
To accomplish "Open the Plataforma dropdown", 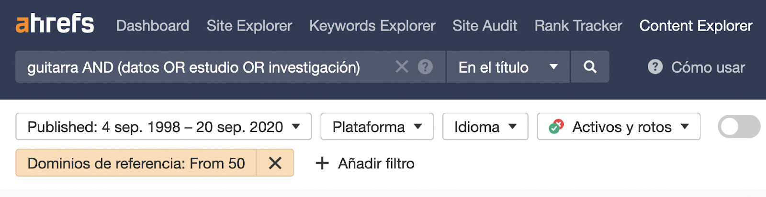I will [377, 127].
